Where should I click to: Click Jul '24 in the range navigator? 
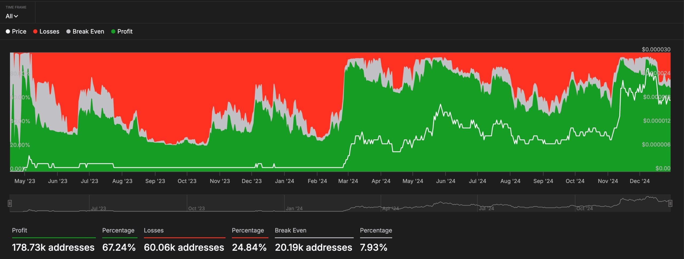pyautogui.click(x=486, y=208)
